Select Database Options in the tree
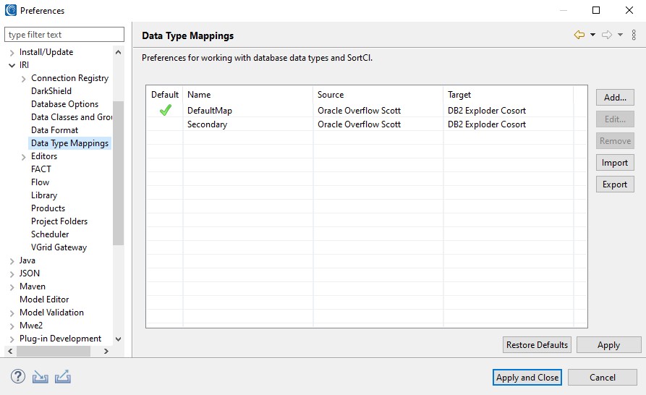Viewport: 646px width, 395px height. click(64, 104)
